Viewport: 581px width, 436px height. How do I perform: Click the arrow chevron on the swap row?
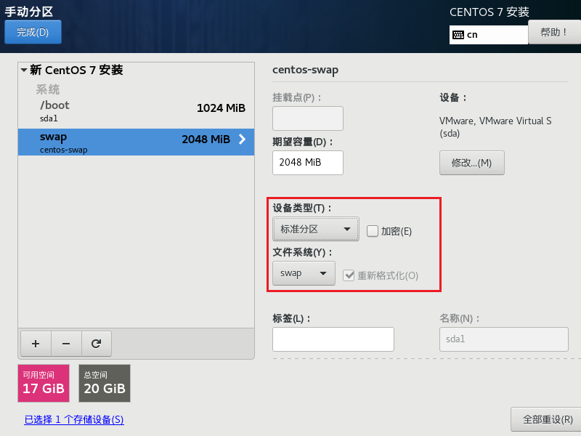coord(242,140)
